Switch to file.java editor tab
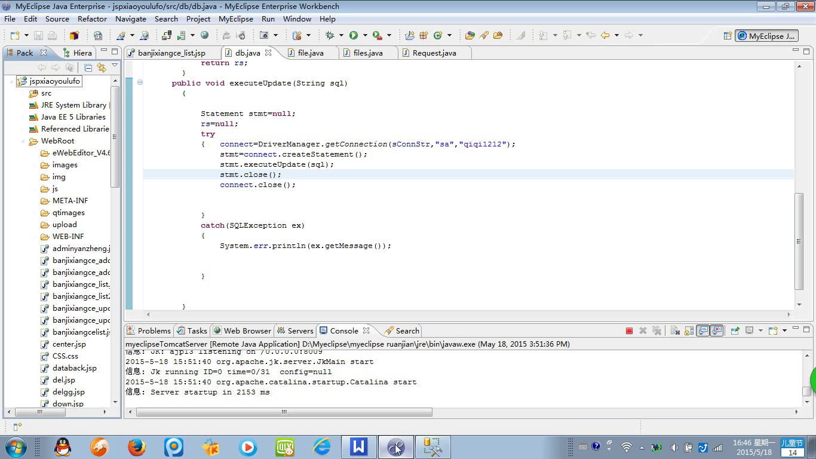Image resolution: width=816 pixels, height=459 pixels. tap(311, 53)
